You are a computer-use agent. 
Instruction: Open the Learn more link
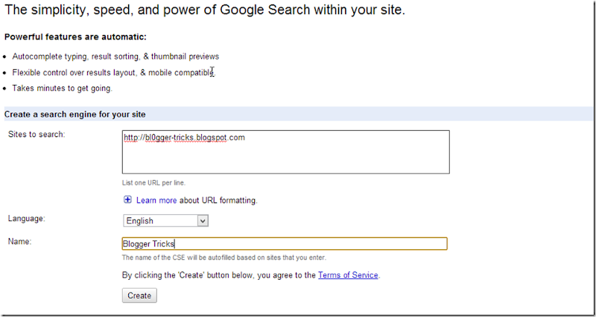coord(156,200)
